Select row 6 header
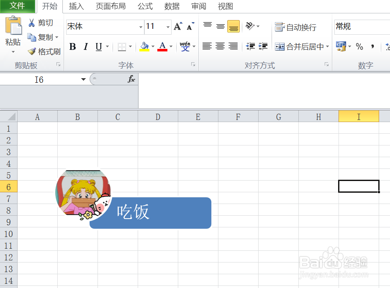The image size is (390, 288). click(8, 187)
